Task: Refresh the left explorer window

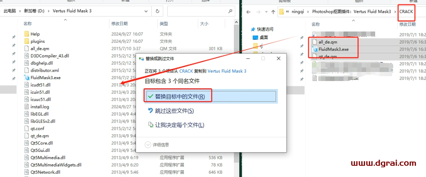Action: point(157,11)
